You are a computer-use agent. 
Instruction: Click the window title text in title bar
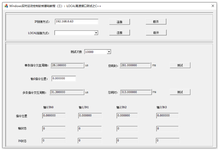tap(55, 6)
